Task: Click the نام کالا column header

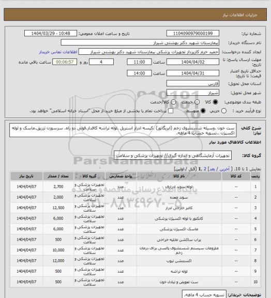Action: click(x=179, y=176)
